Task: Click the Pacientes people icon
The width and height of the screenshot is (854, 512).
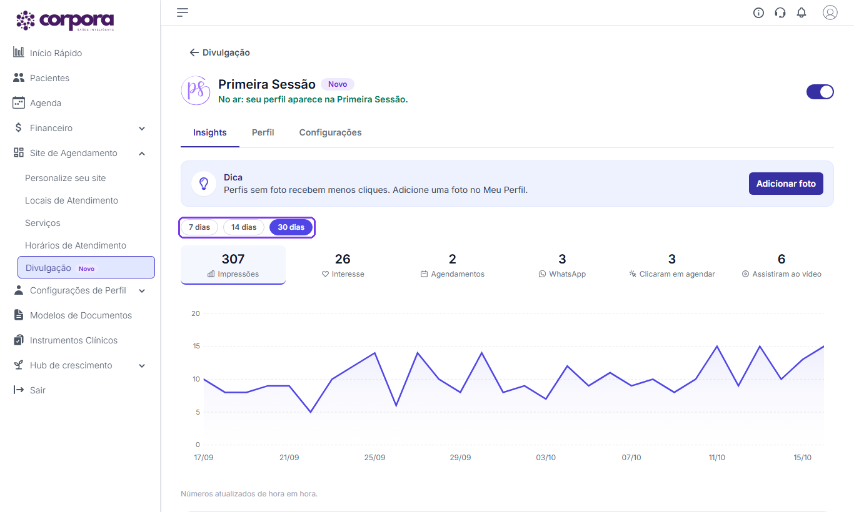Action: [19, 78]
